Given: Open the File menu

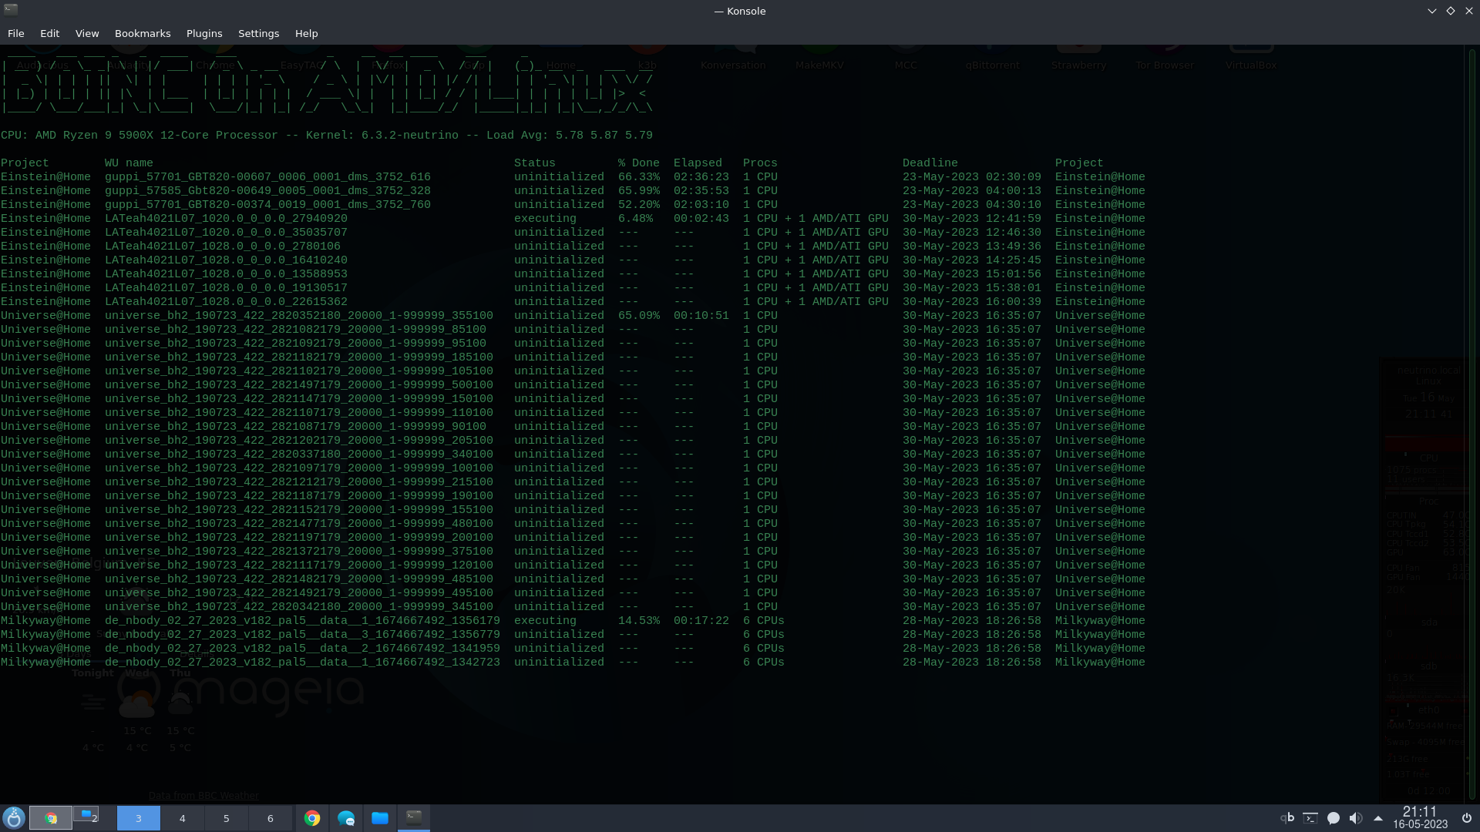Looking at the screenshot, I should point(16,33).
